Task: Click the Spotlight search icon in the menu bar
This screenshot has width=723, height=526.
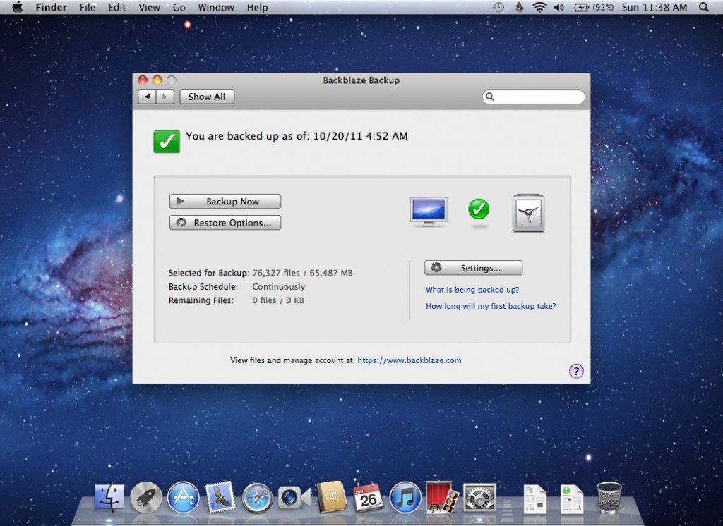Action: tap(705, 8)
